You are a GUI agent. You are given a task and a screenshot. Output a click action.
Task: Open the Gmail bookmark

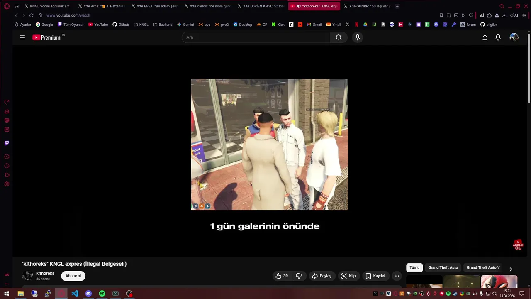click(x=314, y=25)
